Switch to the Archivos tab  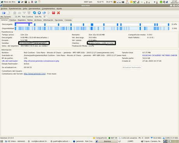click(x=38, y=20)
